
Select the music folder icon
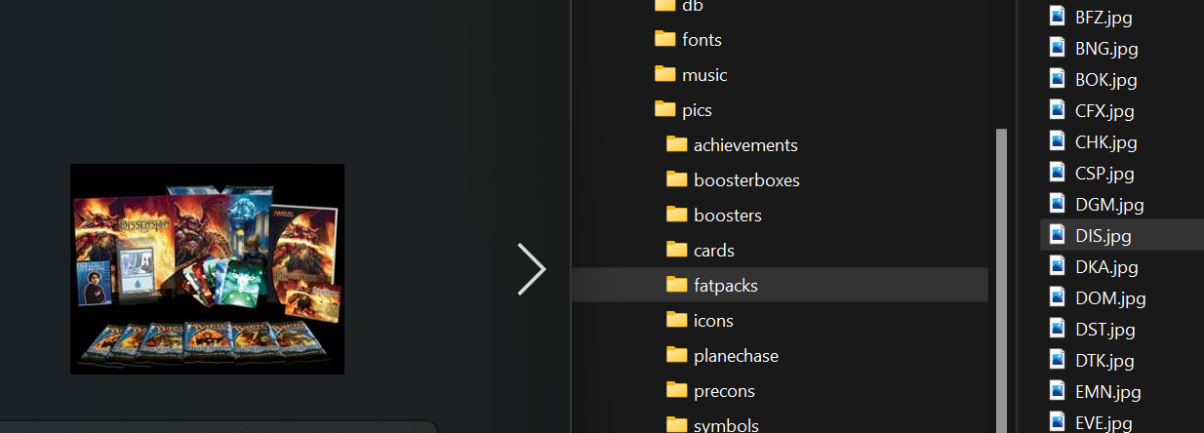[665, 74]
